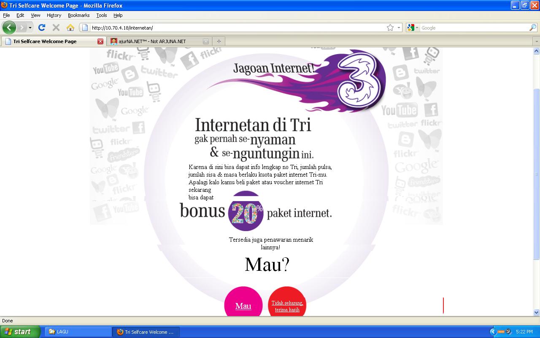Reload the current page
The height and width of the screenshot is (338, 540).
41,27
